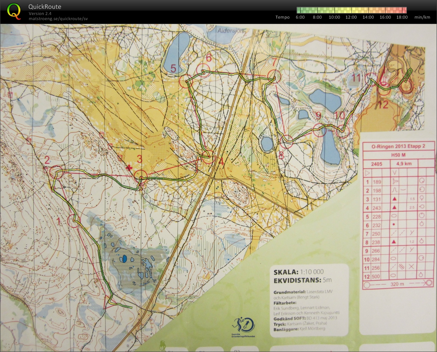Open the matstroeng.se/quickroute/sv link
437x352 pixels.
pos(58,19)
